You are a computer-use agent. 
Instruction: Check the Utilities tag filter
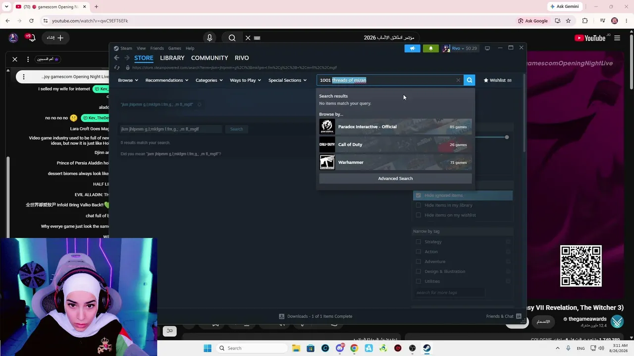[x=419, y=281]
